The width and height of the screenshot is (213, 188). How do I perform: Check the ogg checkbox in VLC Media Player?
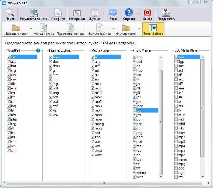(176, 168)
